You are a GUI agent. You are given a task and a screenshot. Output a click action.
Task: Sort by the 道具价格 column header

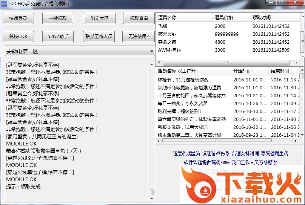pos(231,18)
